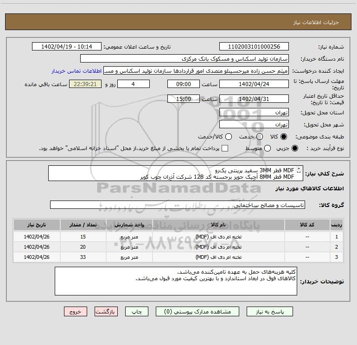
Task: Click quantity cell showing 15
Action: pyautogui.click(x=83, y=237)
